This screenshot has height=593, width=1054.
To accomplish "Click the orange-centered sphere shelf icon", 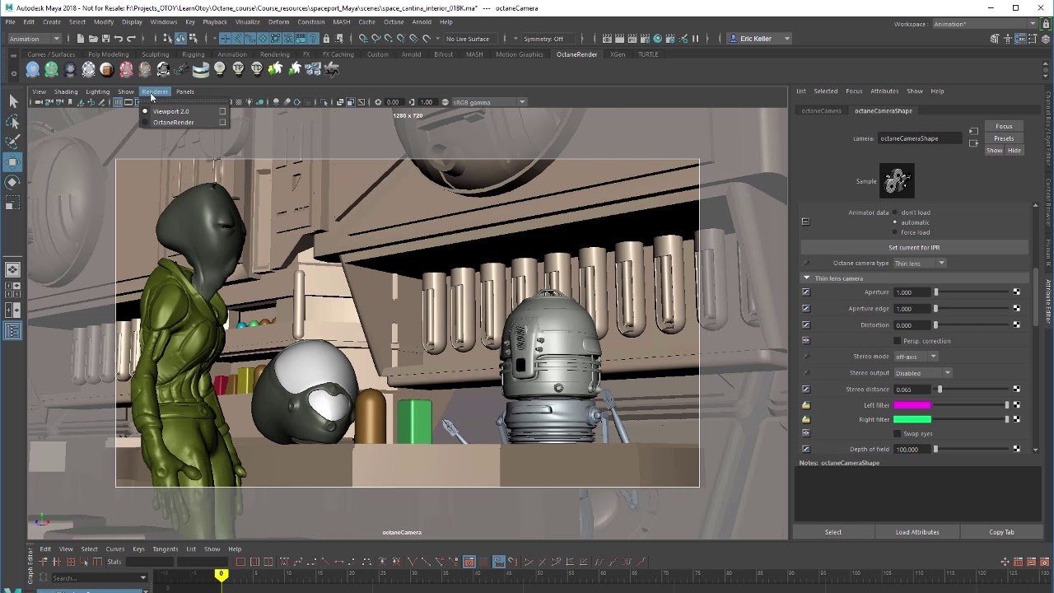I will (x=107, y=70).
